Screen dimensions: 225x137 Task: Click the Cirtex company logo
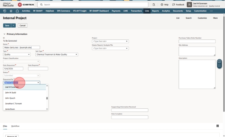[26, 5]
